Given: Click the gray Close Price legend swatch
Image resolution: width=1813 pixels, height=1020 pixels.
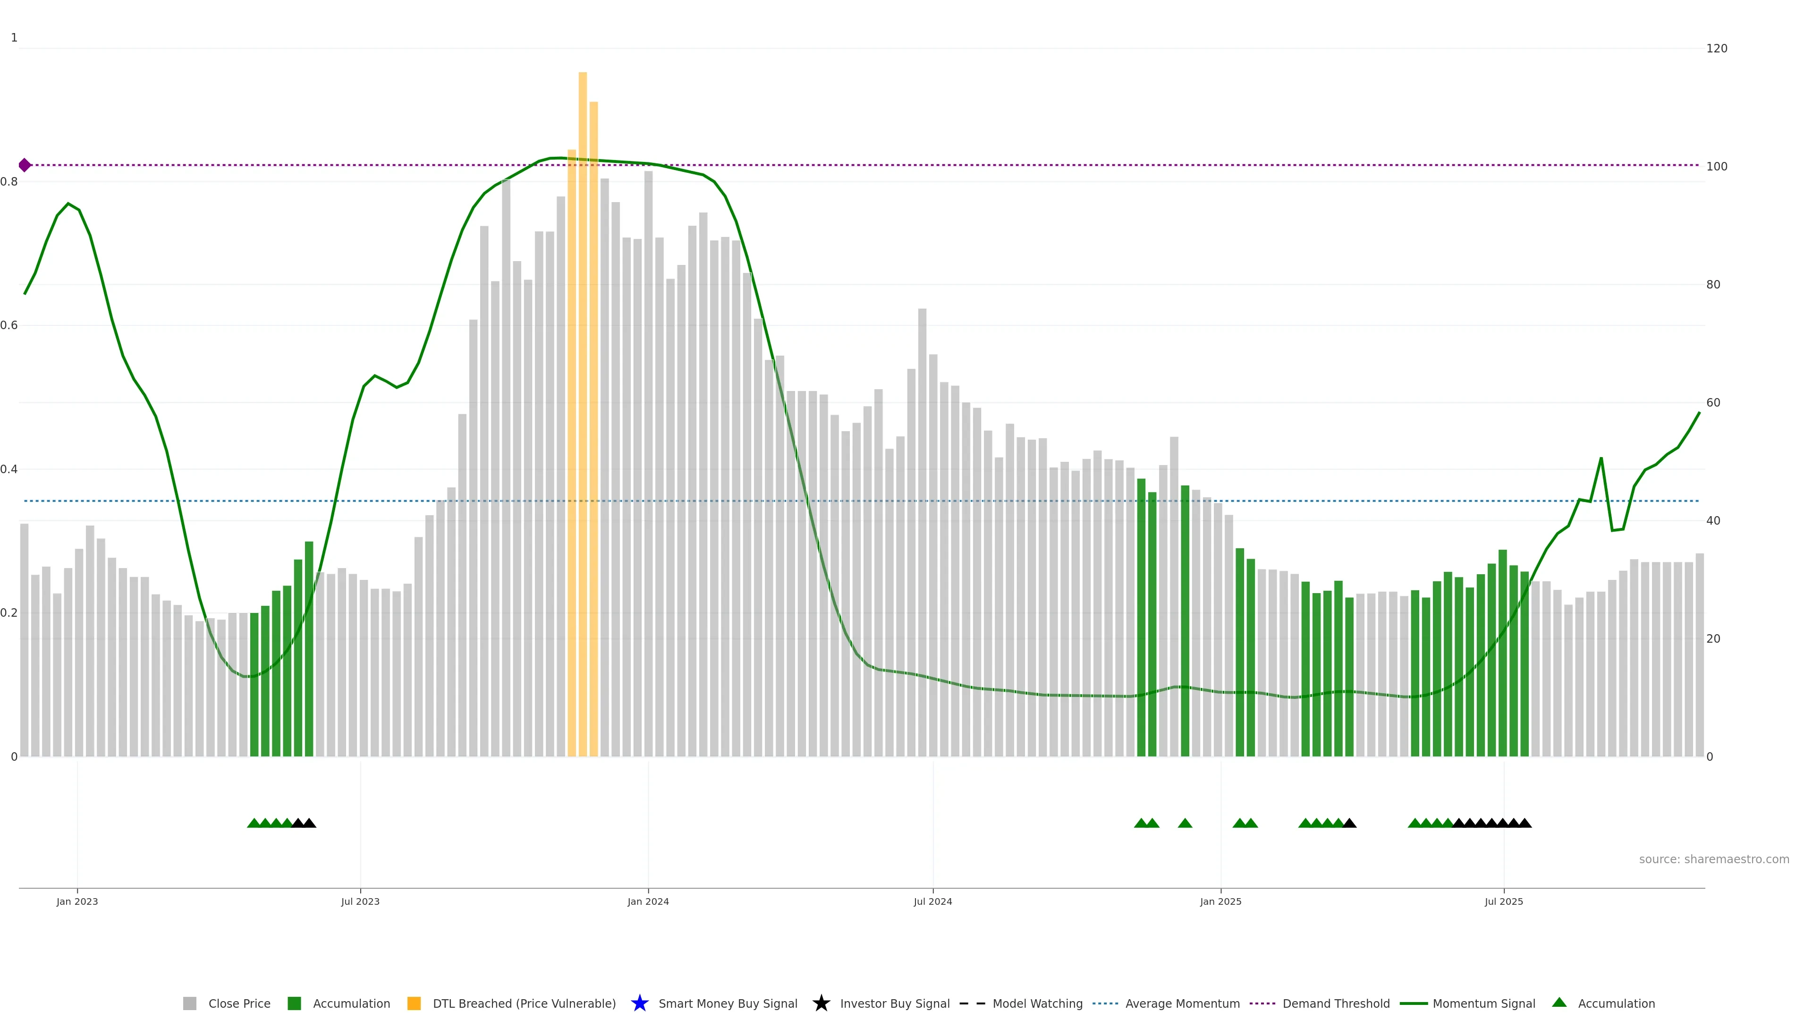Looking at the screenshot, I should point(189,1003).
